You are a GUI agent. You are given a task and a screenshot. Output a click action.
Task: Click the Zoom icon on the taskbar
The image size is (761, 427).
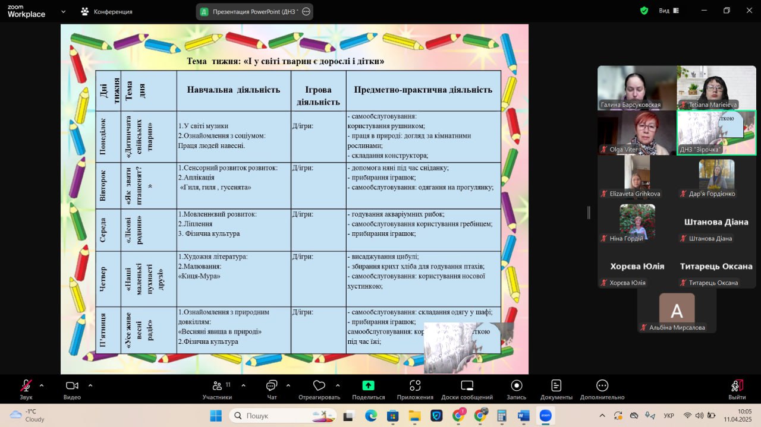pyautogui.click(x=545, y=416)
